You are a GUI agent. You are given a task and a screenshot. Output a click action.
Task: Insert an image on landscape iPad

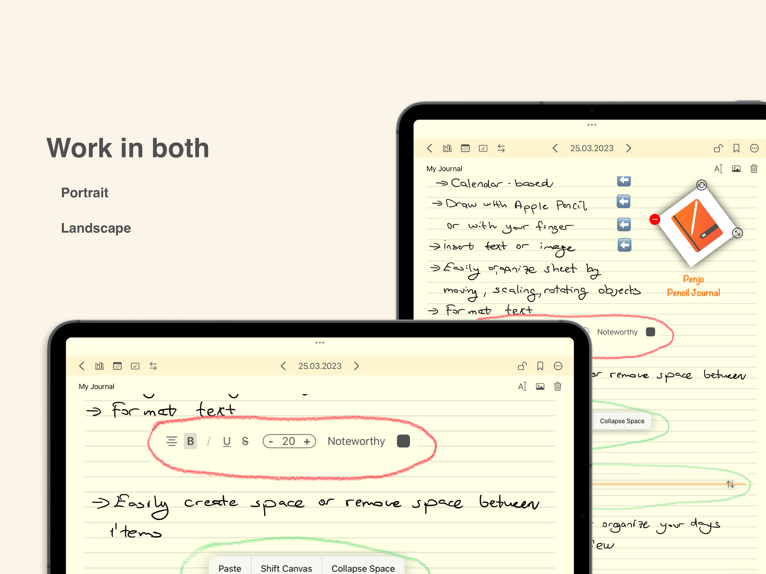coord(540,386)
